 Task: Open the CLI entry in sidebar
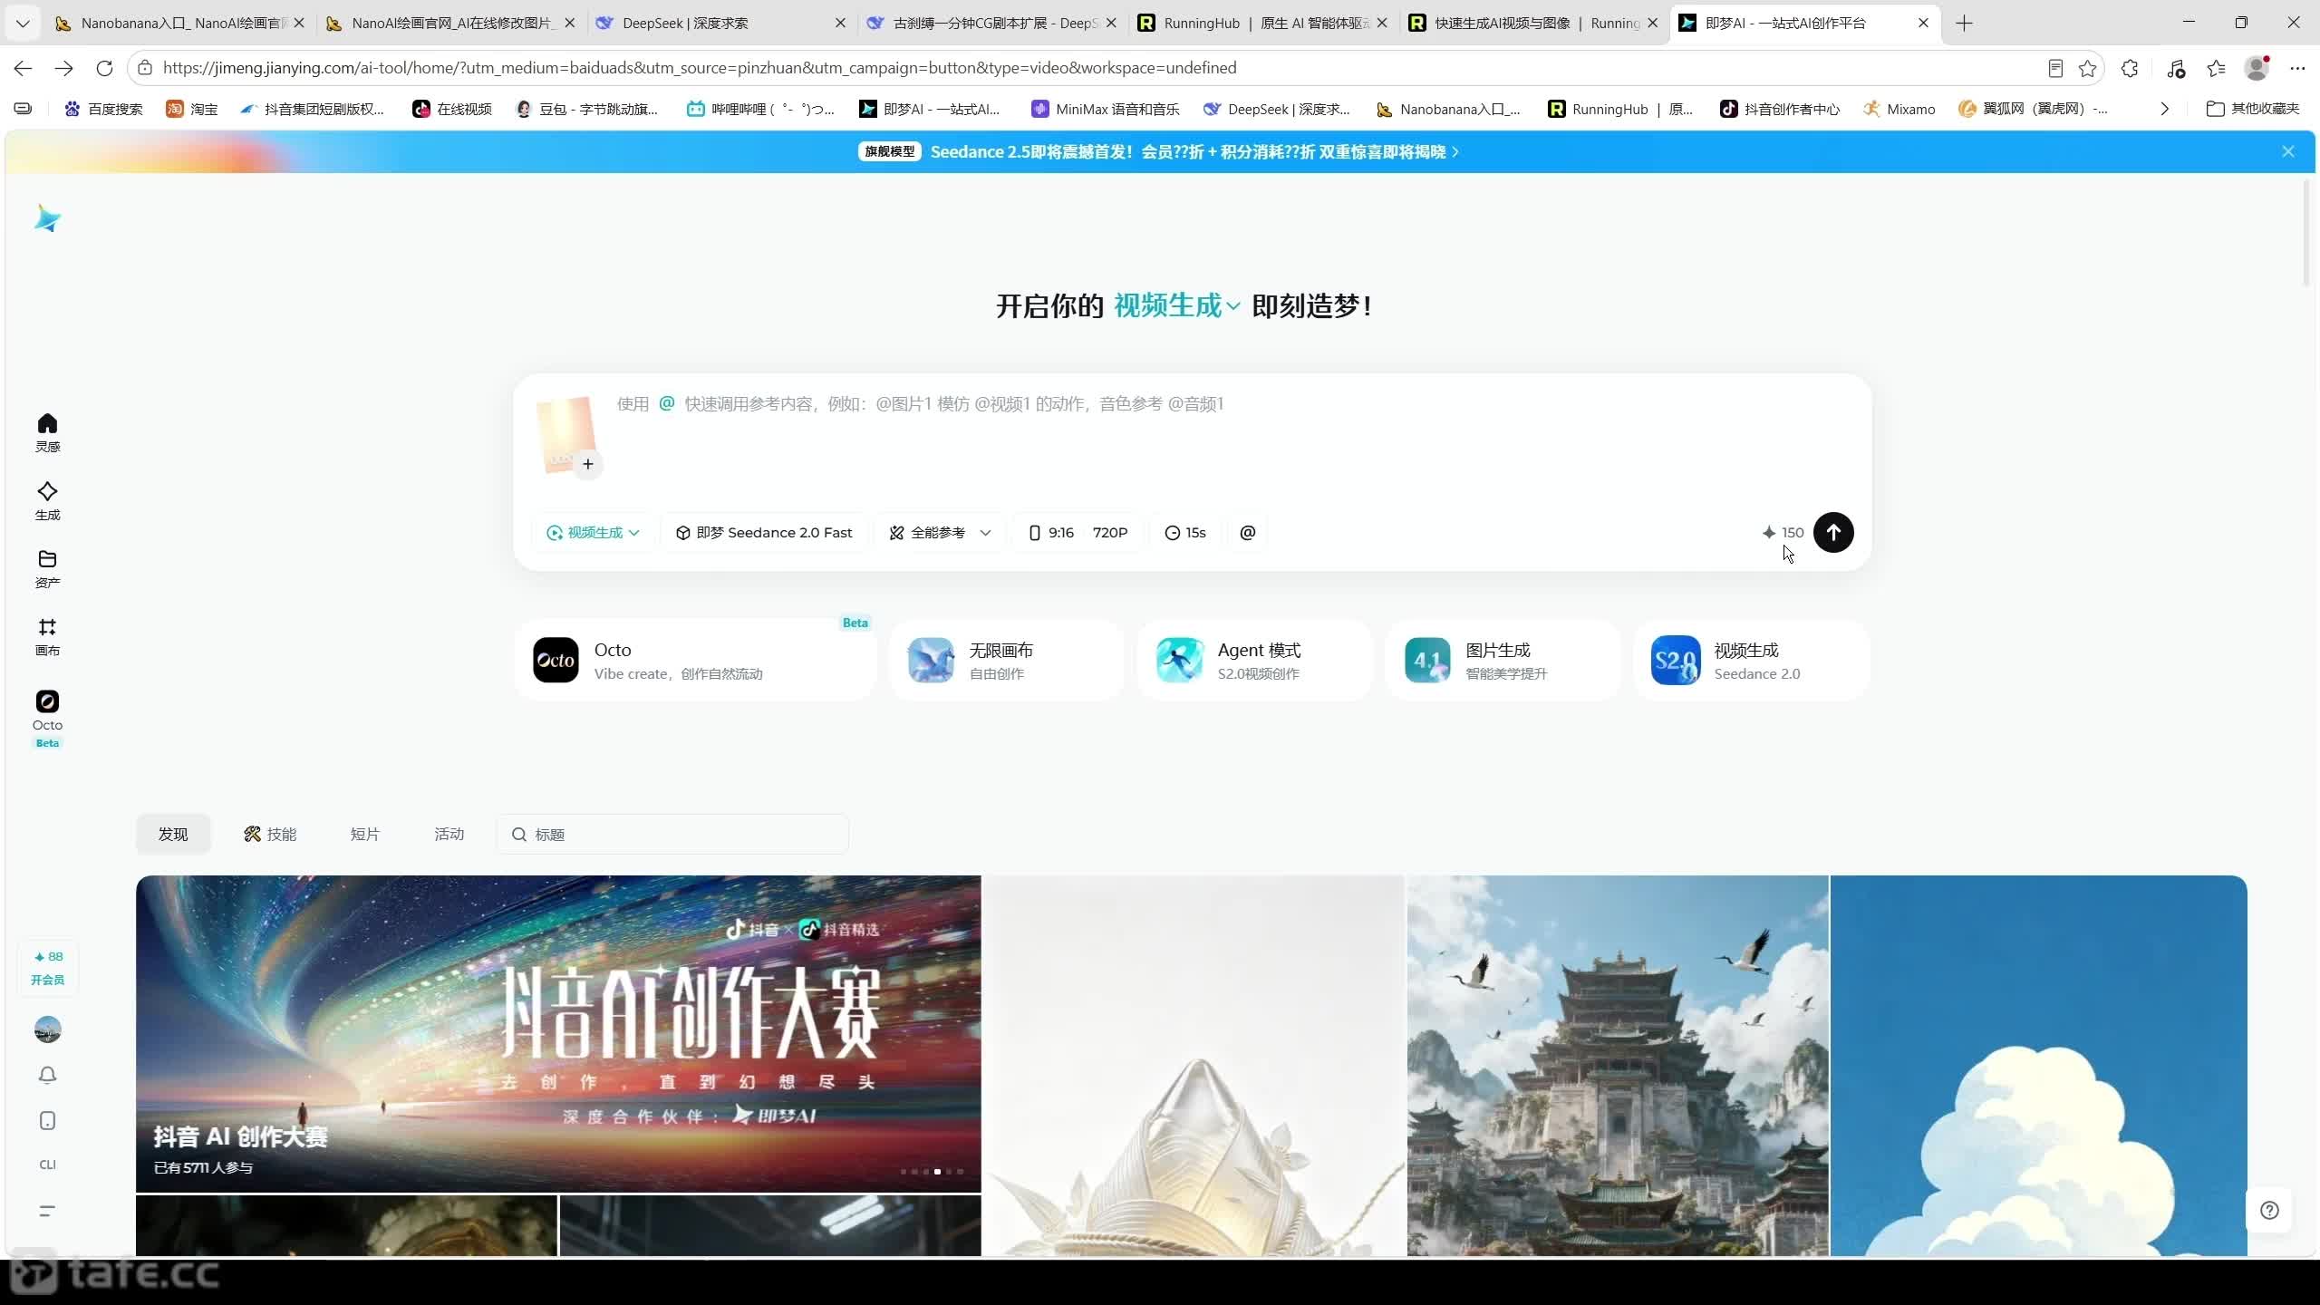[47, 1165]
